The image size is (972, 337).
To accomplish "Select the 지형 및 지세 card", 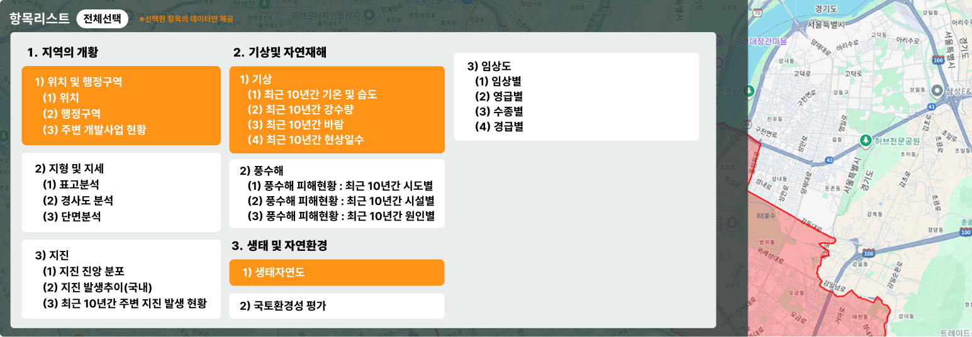I will pos(121,192).
